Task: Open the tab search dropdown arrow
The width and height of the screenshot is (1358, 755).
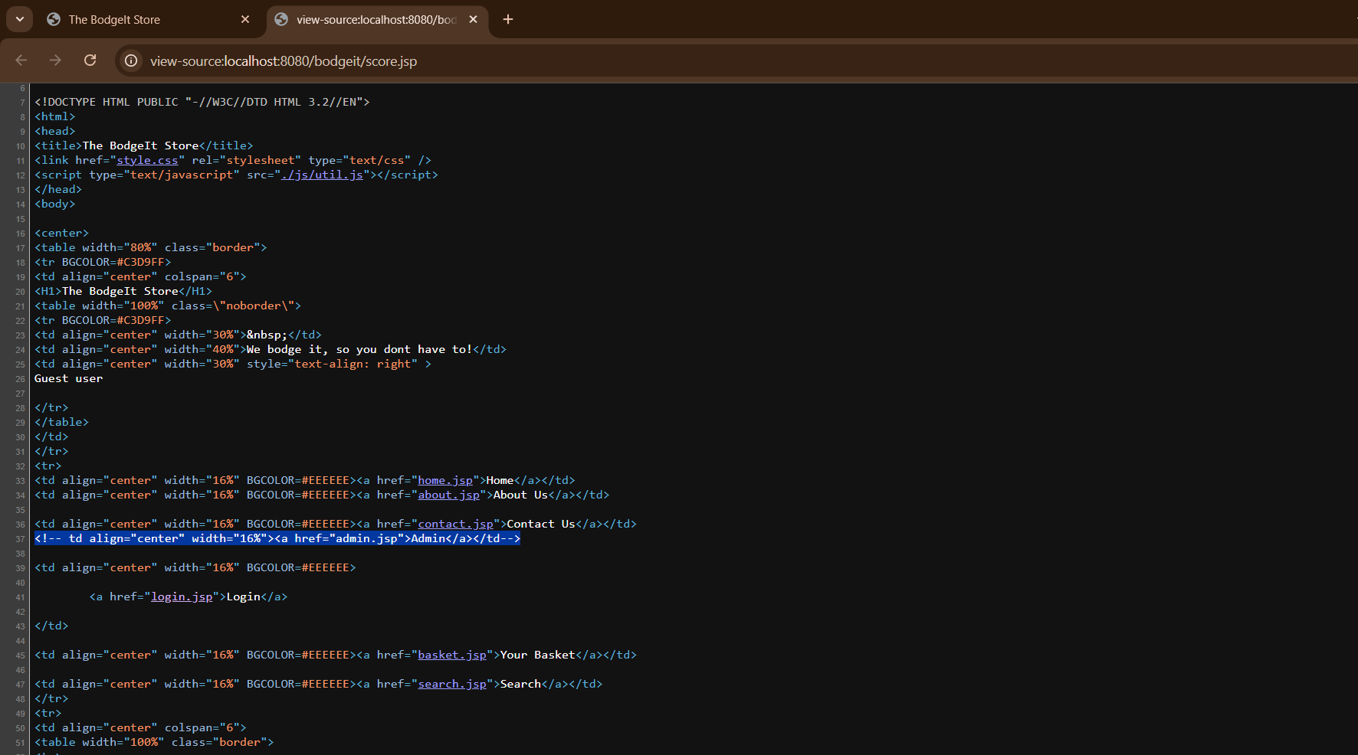Action: (x=19, y=19)
